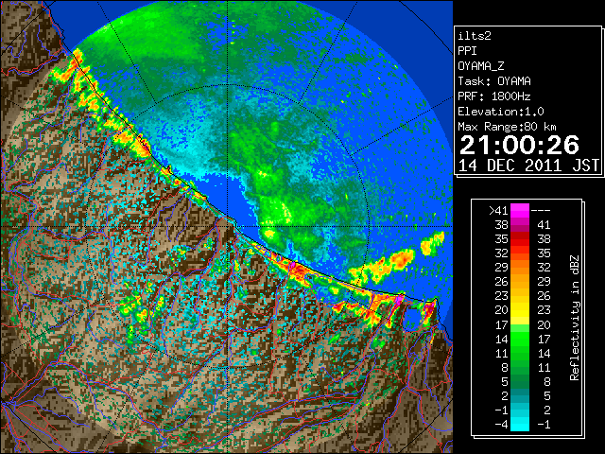Click the '---' marker beside the magenta swatch

coord(541,211)
